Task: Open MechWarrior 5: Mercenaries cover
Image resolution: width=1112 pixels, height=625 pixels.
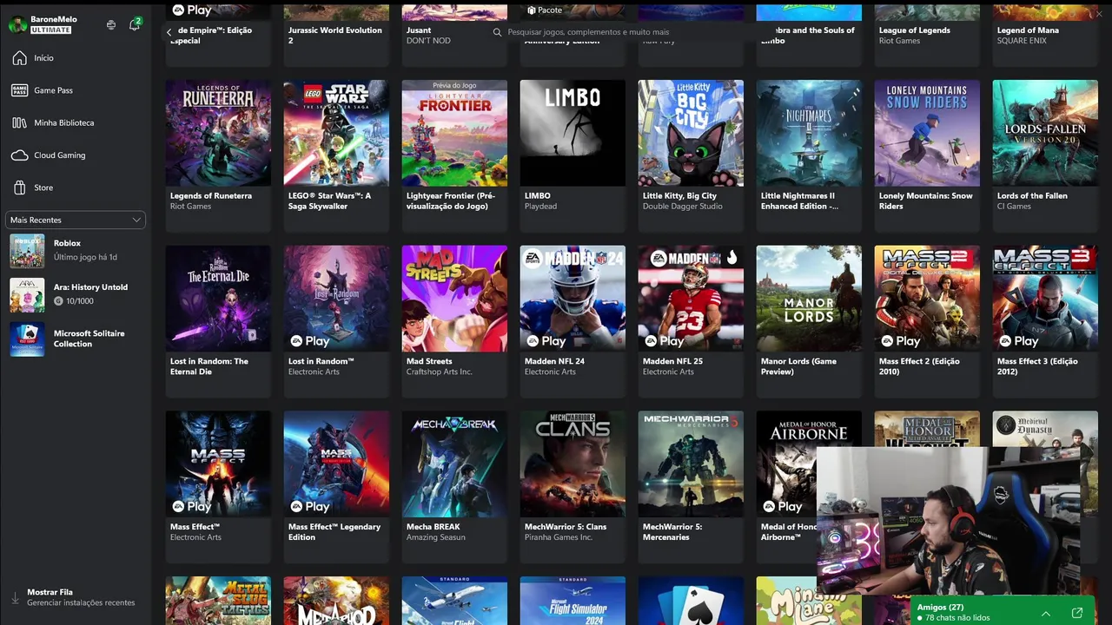Action: point(691,464)
